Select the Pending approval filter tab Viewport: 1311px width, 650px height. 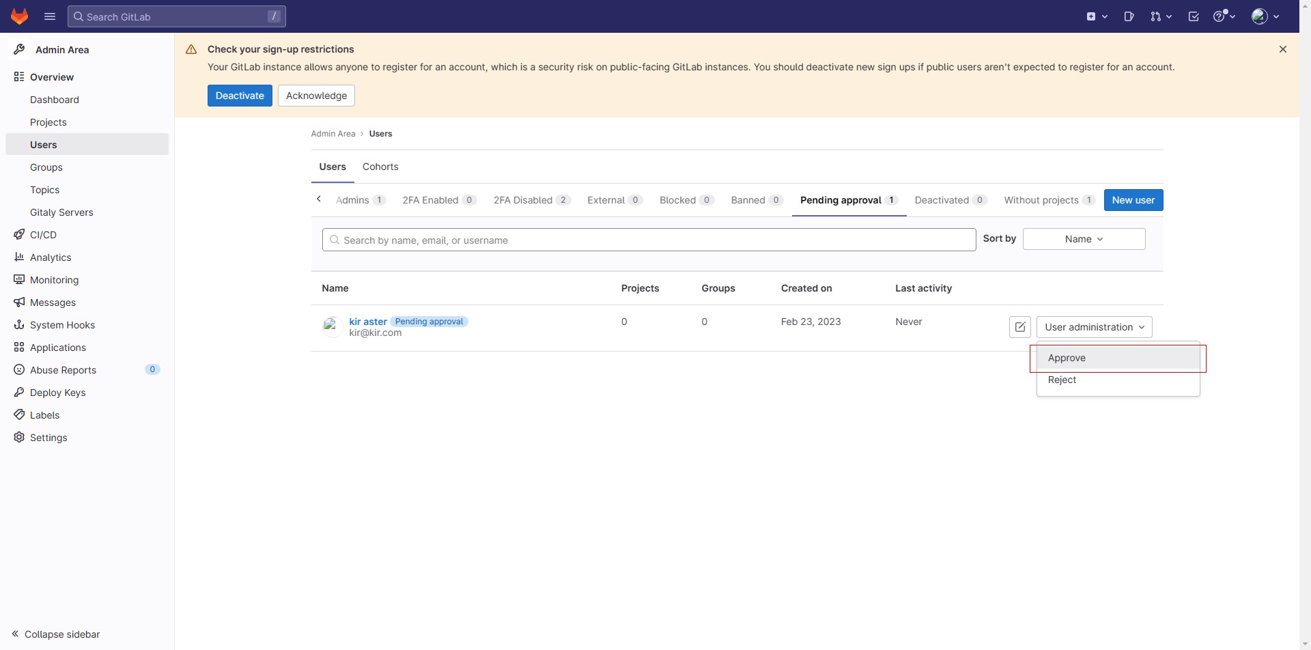[x=849, y=200]
